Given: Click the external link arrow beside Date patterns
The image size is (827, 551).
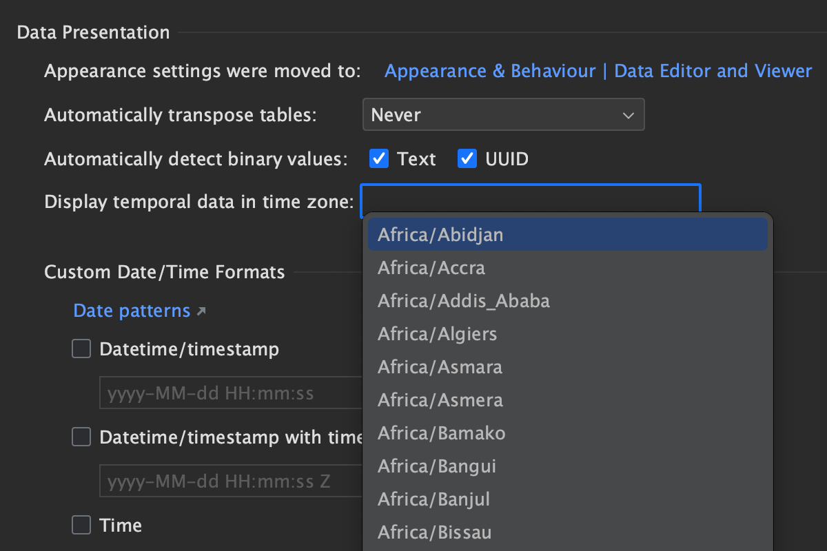Looking at the screenshot, I should 201,312.
